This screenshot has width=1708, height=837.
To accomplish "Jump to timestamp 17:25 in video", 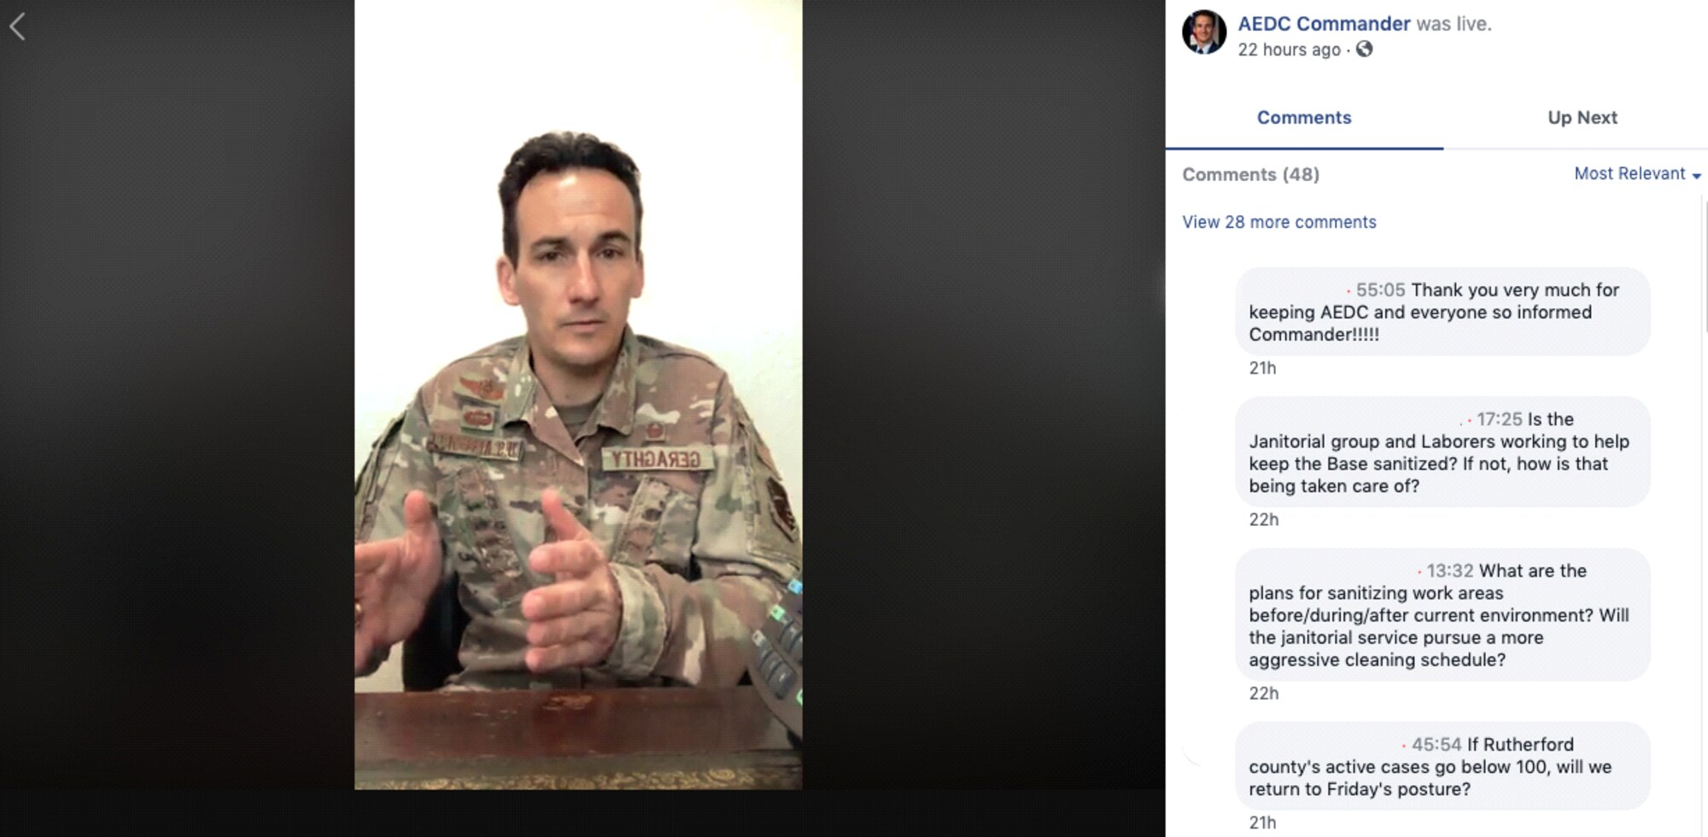I will pyautogui.click(x=1500, y=419).
